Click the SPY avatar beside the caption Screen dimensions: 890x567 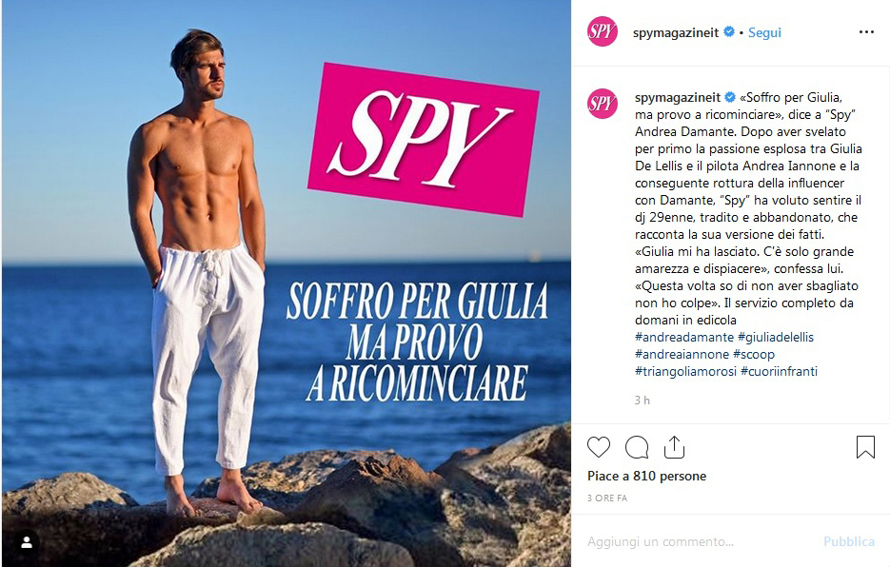603,104
